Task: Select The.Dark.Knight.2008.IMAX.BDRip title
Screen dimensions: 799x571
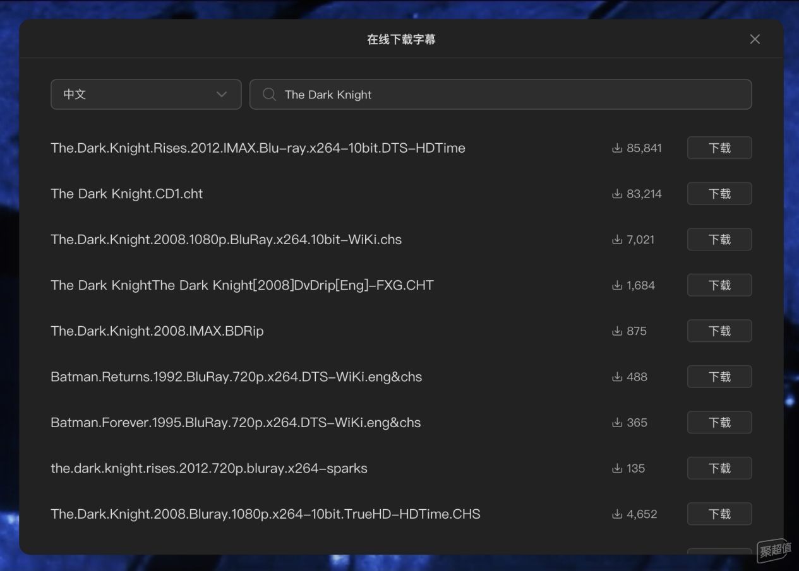Action: [x=157, y=331]
